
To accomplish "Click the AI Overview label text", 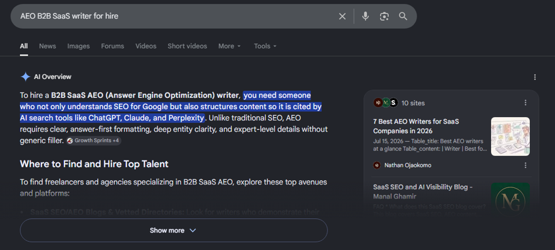I will [52, 77].
